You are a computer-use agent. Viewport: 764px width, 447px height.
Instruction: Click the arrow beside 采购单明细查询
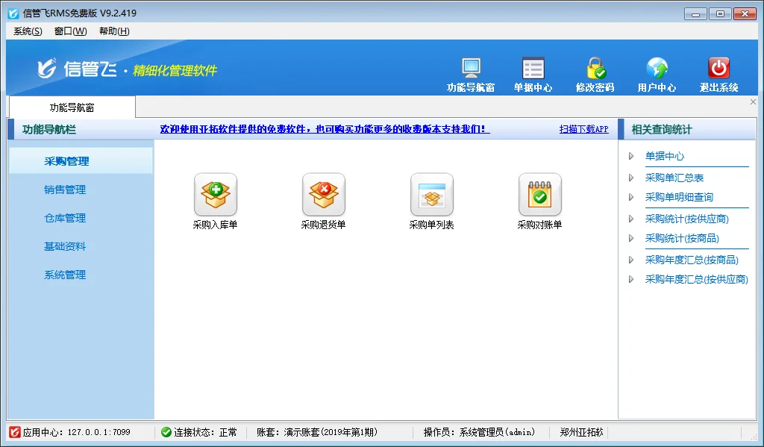pos(631,197)
